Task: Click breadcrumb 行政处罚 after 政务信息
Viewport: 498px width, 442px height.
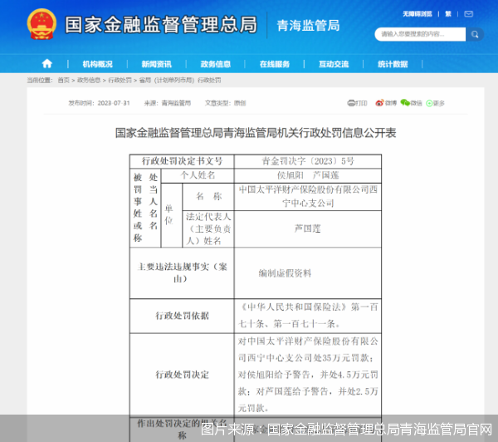Action: pyautogui.click(x=120, y=80)
